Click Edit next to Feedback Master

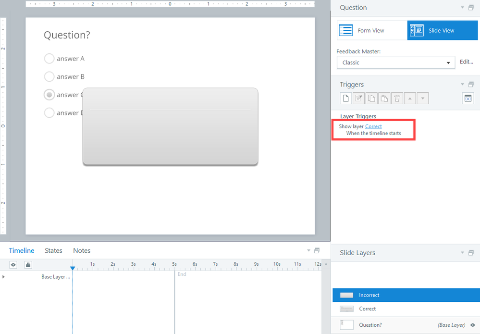[467, 62]
